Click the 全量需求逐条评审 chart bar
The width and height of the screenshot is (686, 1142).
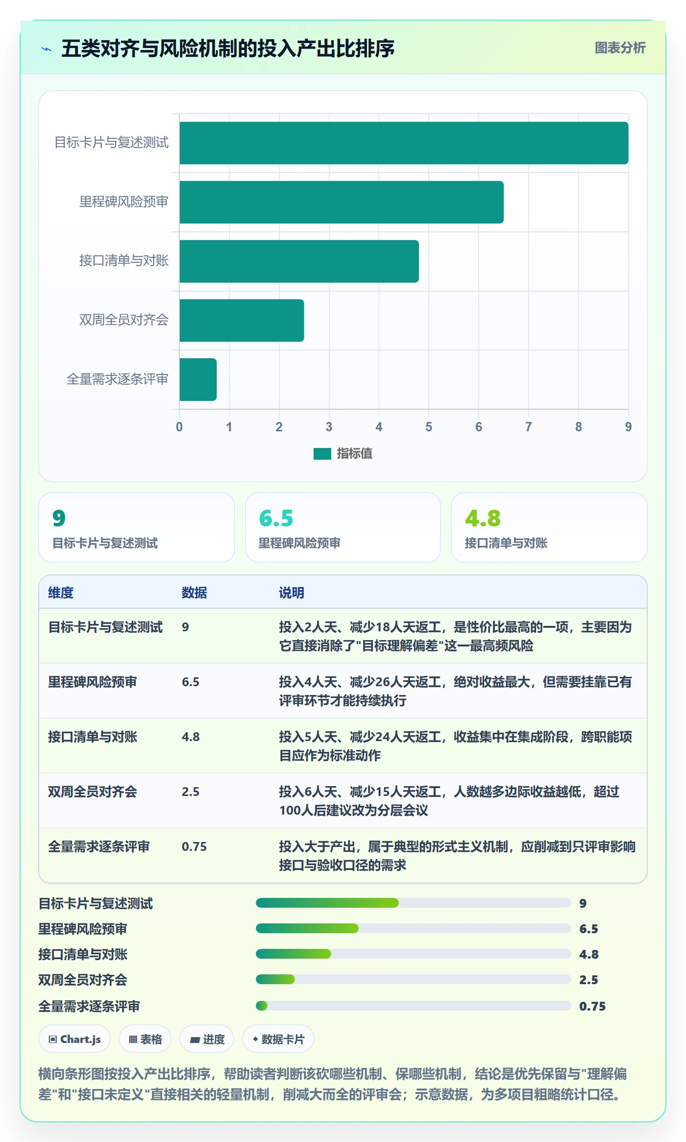198,379
